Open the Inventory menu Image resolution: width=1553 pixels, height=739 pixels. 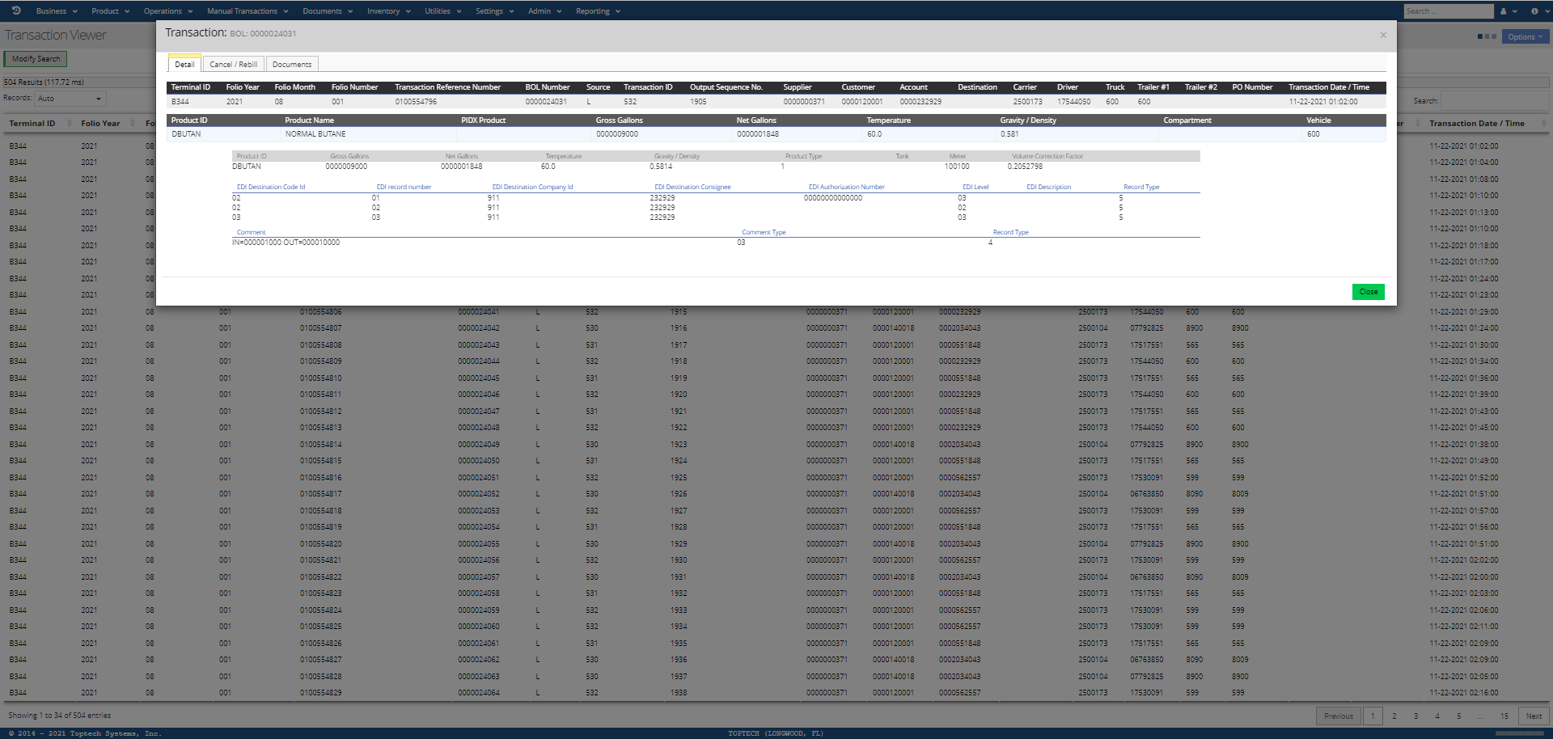pyautogui.click(x=388, y=11)
